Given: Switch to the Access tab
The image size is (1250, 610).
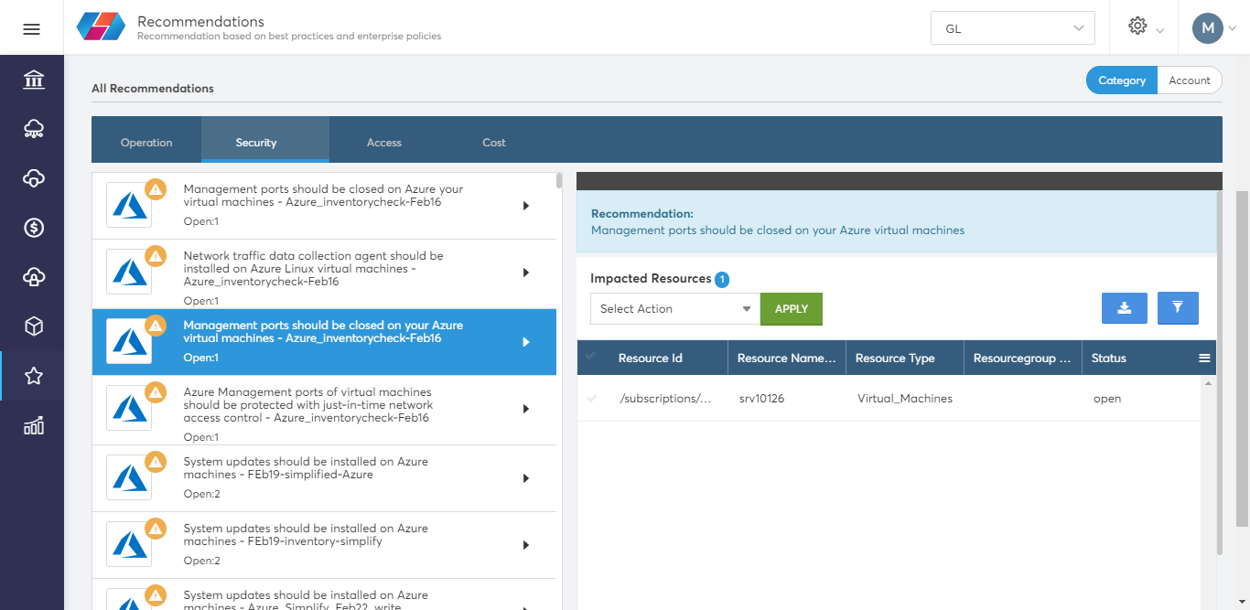Looking at the screenshot, I should pos(384,142).
